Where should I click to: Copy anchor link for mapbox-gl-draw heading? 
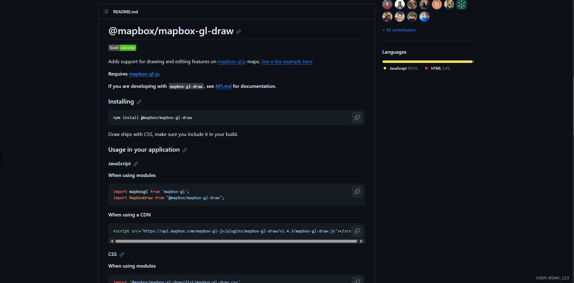pyautogui.click(x=238, y=32)
